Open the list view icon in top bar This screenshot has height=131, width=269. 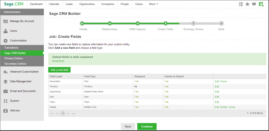click(x=241, y=4)
